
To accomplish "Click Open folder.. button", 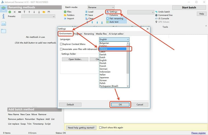I will click(x=75, y=59).
